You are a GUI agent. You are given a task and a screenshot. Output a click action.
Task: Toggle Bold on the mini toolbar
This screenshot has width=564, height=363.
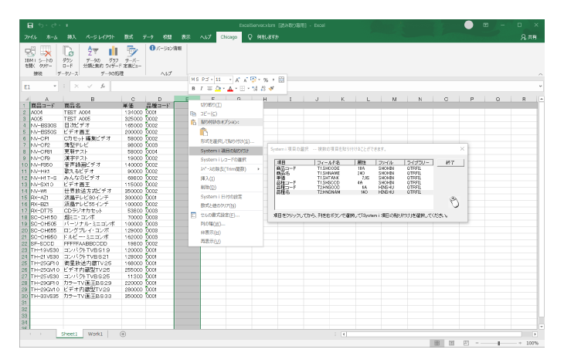tap(193, 88)
